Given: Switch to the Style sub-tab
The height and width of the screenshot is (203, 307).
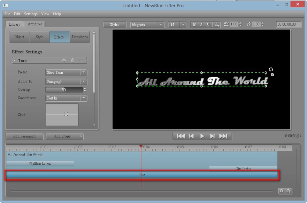Looking at the screenshot, I should (x=39, y=37).
